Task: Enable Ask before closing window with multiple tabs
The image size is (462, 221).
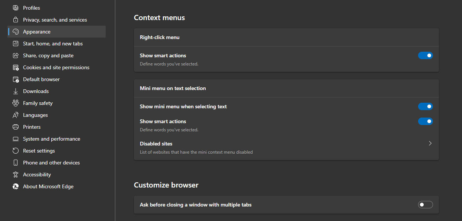Action: coord(425,205)
